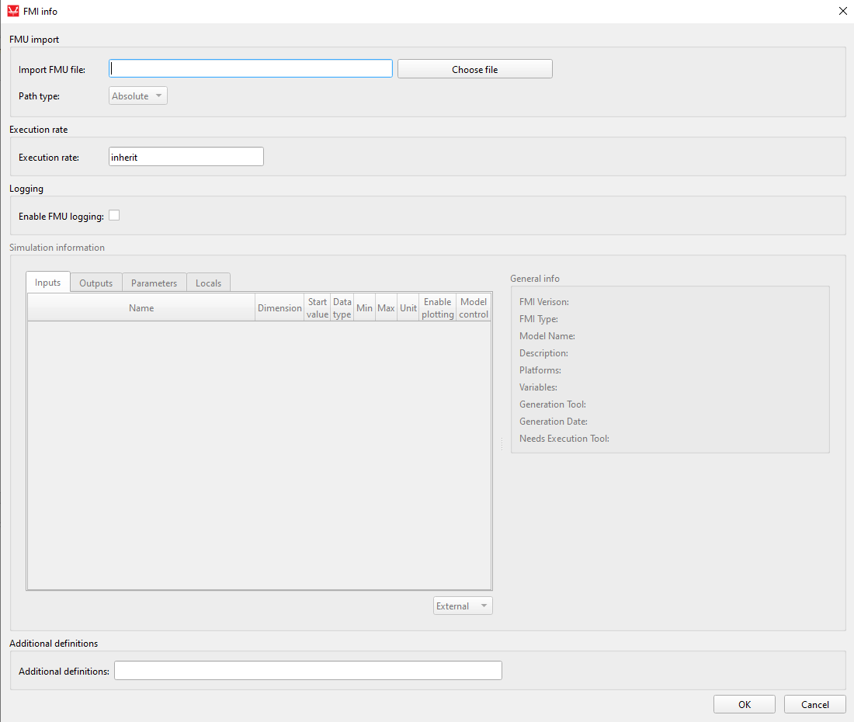Click the Import FMU file text field
Viewport: 854px width, 722px height.
coord(251,69)
